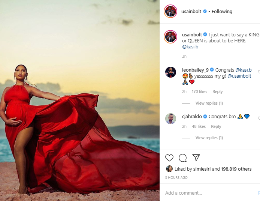Like leonbailey_9's comment with small heart

click(x=259, y=72)
